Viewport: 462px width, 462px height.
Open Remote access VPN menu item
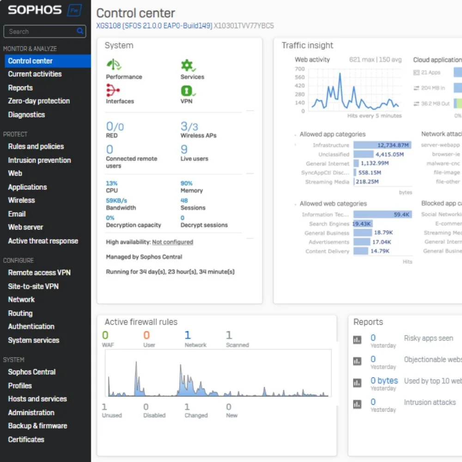pyautogui.click(x=39, y=273)
